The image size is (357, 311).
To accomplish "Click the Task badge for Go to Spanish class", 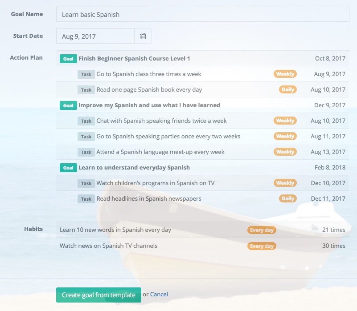I will point(86,74).
